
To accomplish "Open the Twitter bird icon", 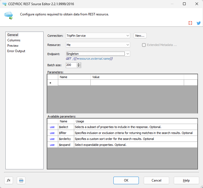I will coord(199,23).
